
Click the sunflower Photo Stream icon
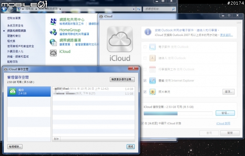coord(152,92)
